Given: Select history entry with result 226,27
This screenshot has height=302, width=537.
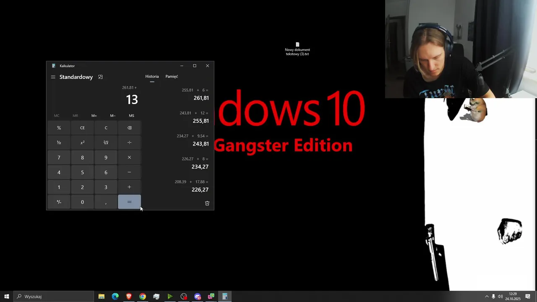Looking at the screenshot, I should [178, 186].
